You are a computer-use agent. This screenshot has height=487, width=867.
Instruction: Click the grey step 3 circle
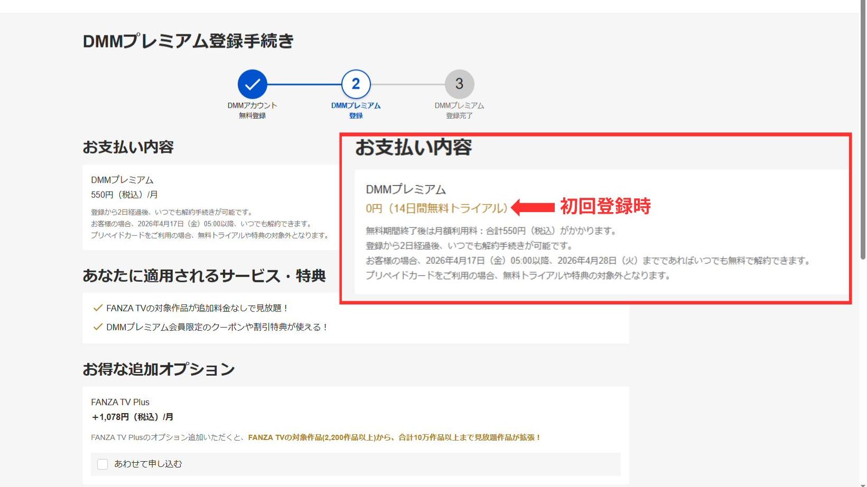coord(459,84)
